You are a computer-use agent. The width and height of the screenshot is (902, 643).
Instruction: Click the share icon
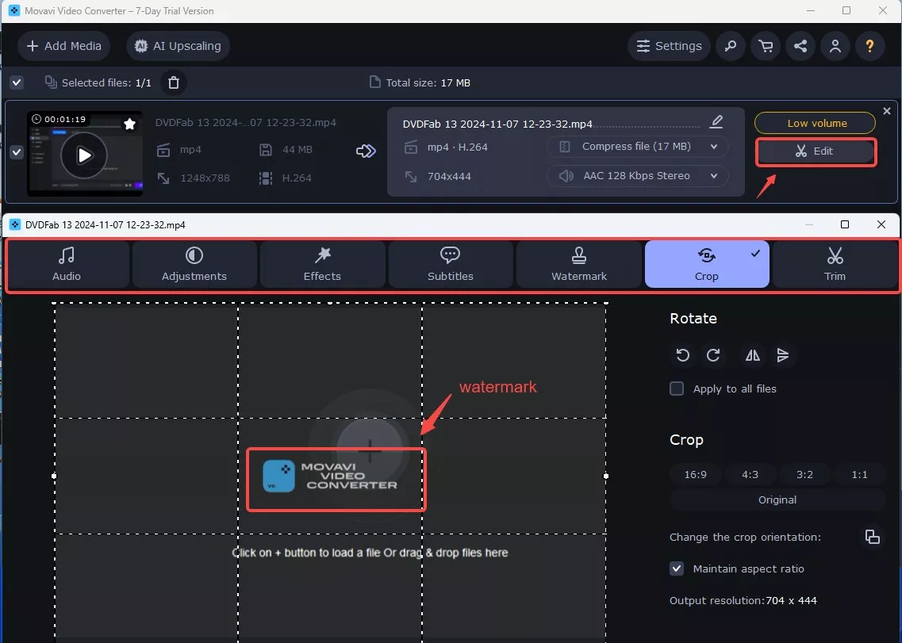pyautogui.click(x=800, y=46)
